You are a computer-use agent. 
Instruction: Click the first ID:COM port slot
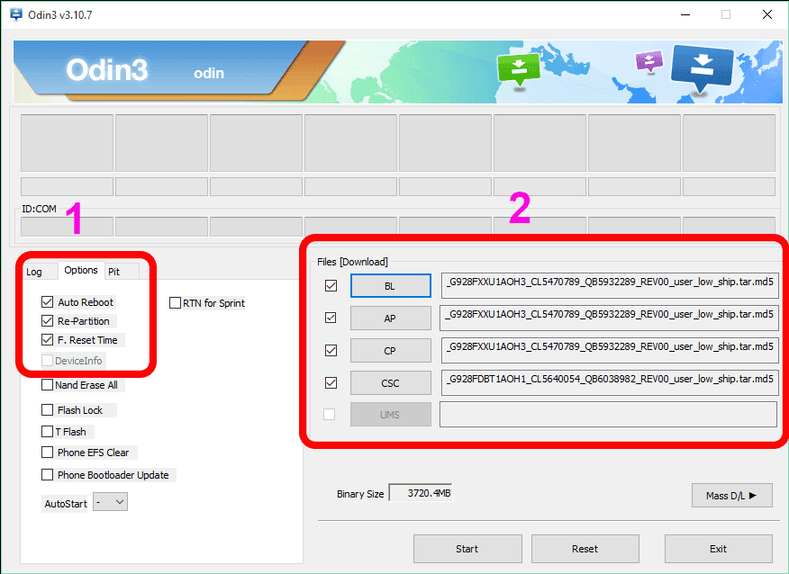pos(67,227)
